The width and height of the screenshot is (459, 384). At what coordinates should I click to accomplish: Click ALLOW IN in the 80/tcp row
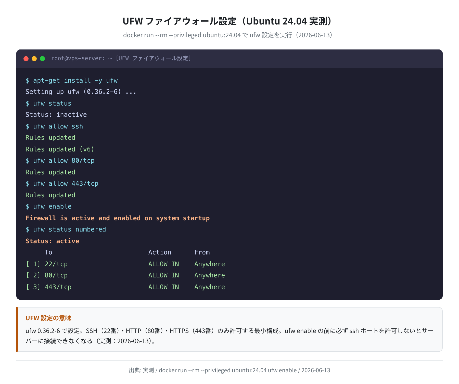[164, 275]
